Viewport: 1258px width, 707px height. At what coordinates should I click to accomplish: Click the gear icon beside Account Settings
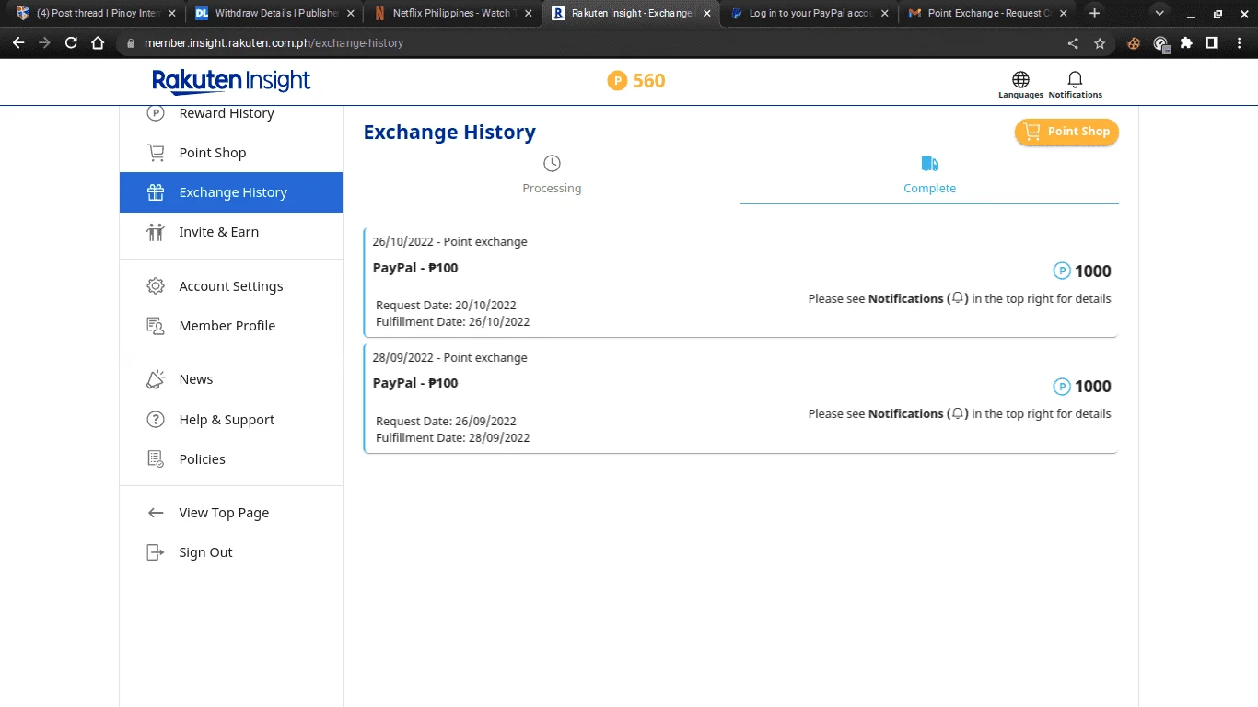point(156,286)
